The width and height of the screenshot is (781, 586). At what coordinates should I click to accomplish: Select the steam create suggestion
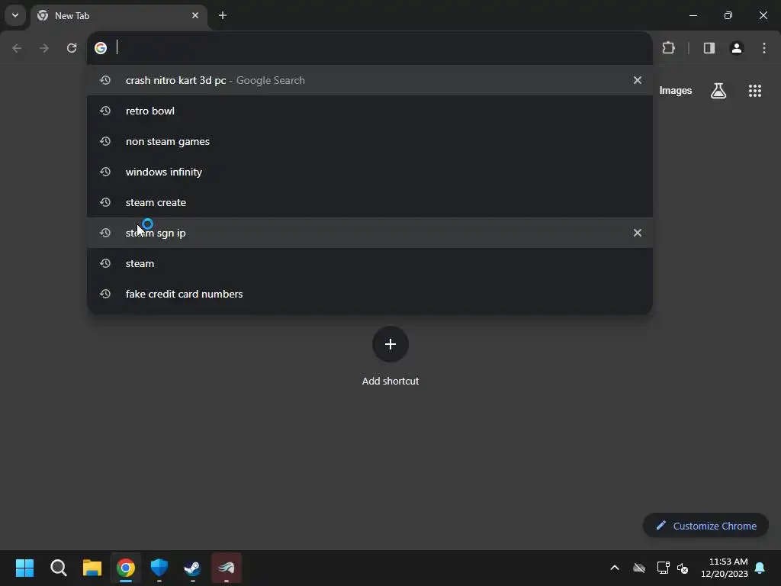(370, 202)
